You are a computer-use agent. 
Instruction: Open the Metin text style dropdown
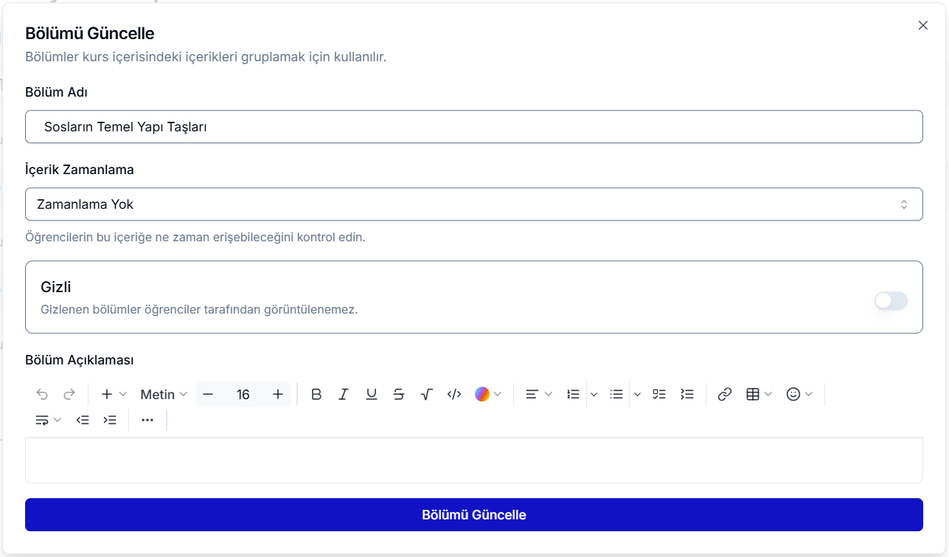pyautogui.click(x=164, y=395)
